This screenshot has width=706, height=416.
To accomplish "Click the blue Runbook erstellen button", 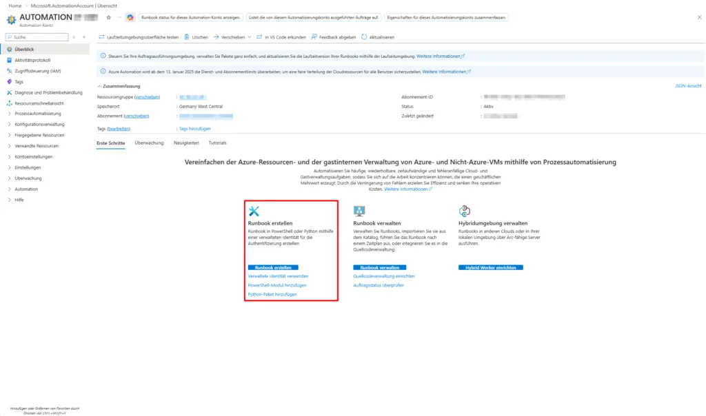I will point(273,267).
